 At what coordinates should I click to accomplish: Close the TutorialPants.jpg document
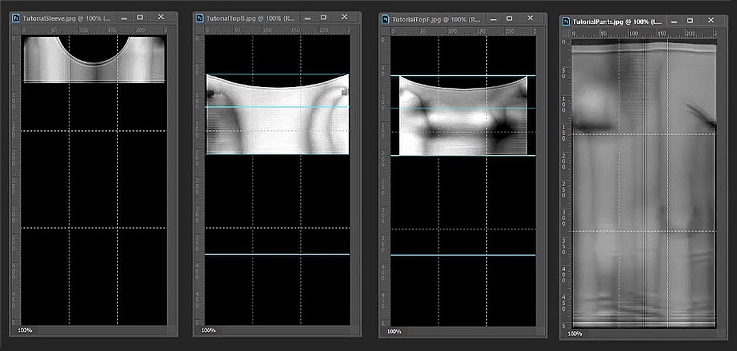(710, 21)
